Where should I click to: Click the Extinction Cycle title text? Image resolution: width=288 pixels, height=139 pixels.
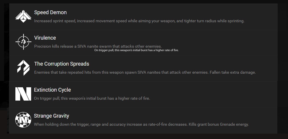pos(52,90)
